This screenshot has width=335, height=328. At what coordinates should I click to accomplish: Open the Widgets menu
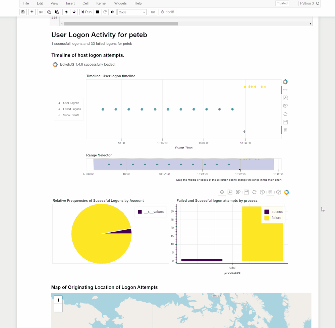tap(120, 3)
